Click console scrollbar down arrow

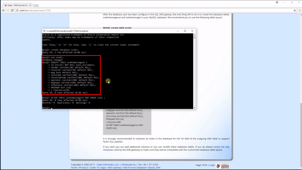click(x=194, y=108)
